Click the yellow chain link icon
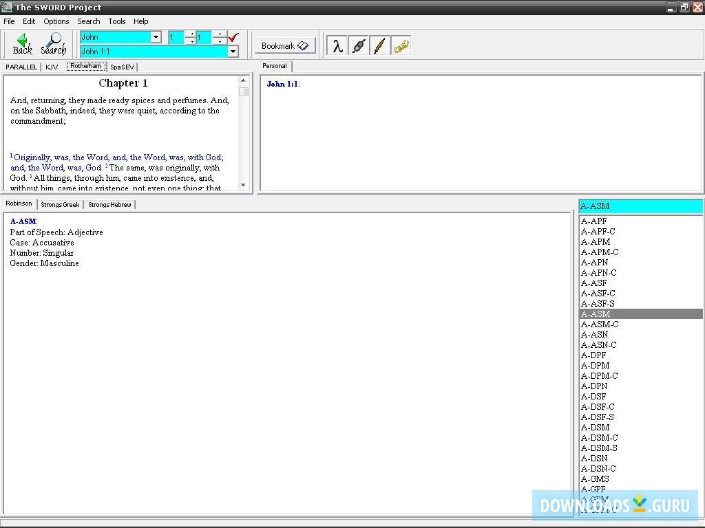 click(x=401, y=46)
